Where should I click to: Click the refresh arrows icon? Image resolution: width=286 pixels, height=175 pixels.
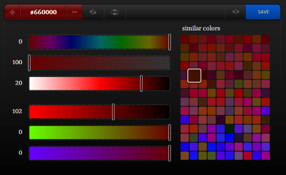pyautogui.click(x=93, y=12)
